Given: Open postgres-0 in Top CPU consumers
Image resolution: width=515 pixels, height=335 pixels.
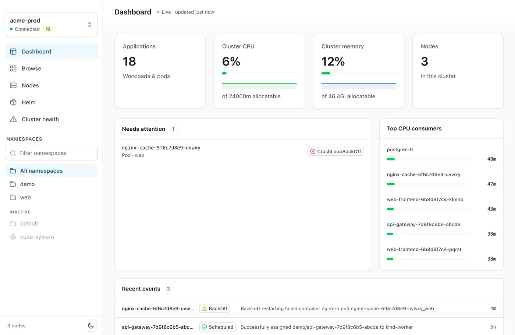Looking at the screenshot, I should point(441,154).
